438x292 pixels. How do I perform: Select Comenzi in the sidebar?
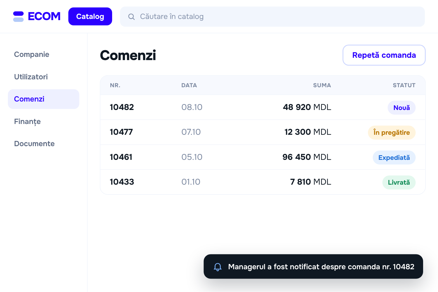coord(44,99)
